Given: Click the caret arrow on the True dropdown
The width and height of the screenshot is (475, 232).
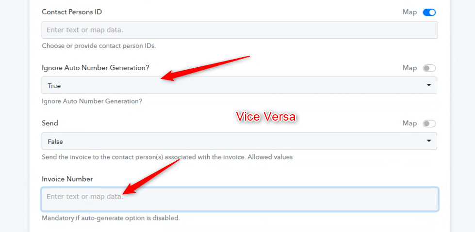Looking at the screenshot, I should (429, 86).
